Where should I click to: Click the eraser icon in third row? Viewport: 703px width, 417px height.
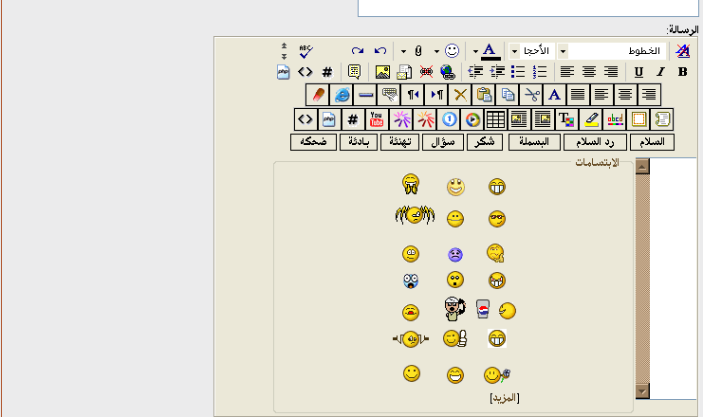click(318, 95)
